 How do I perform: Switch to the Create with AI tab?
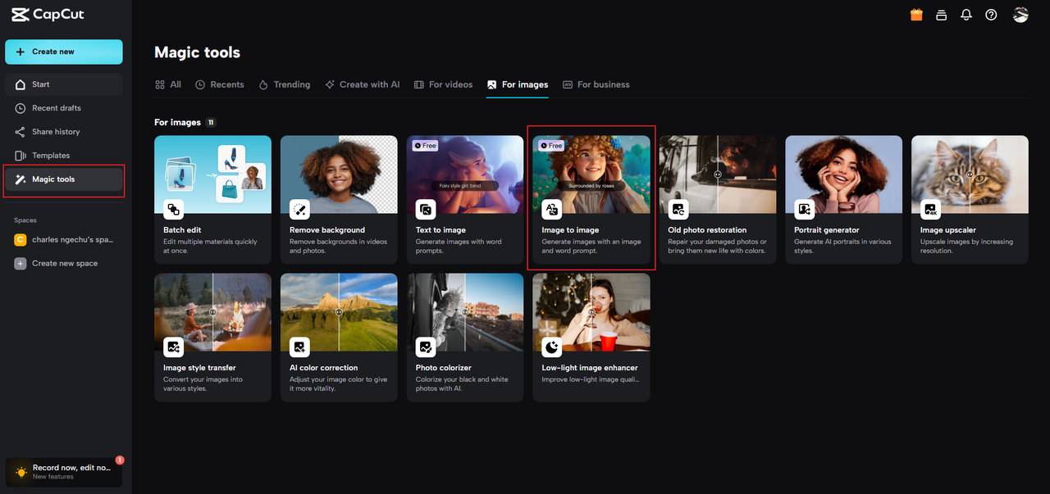362,84
